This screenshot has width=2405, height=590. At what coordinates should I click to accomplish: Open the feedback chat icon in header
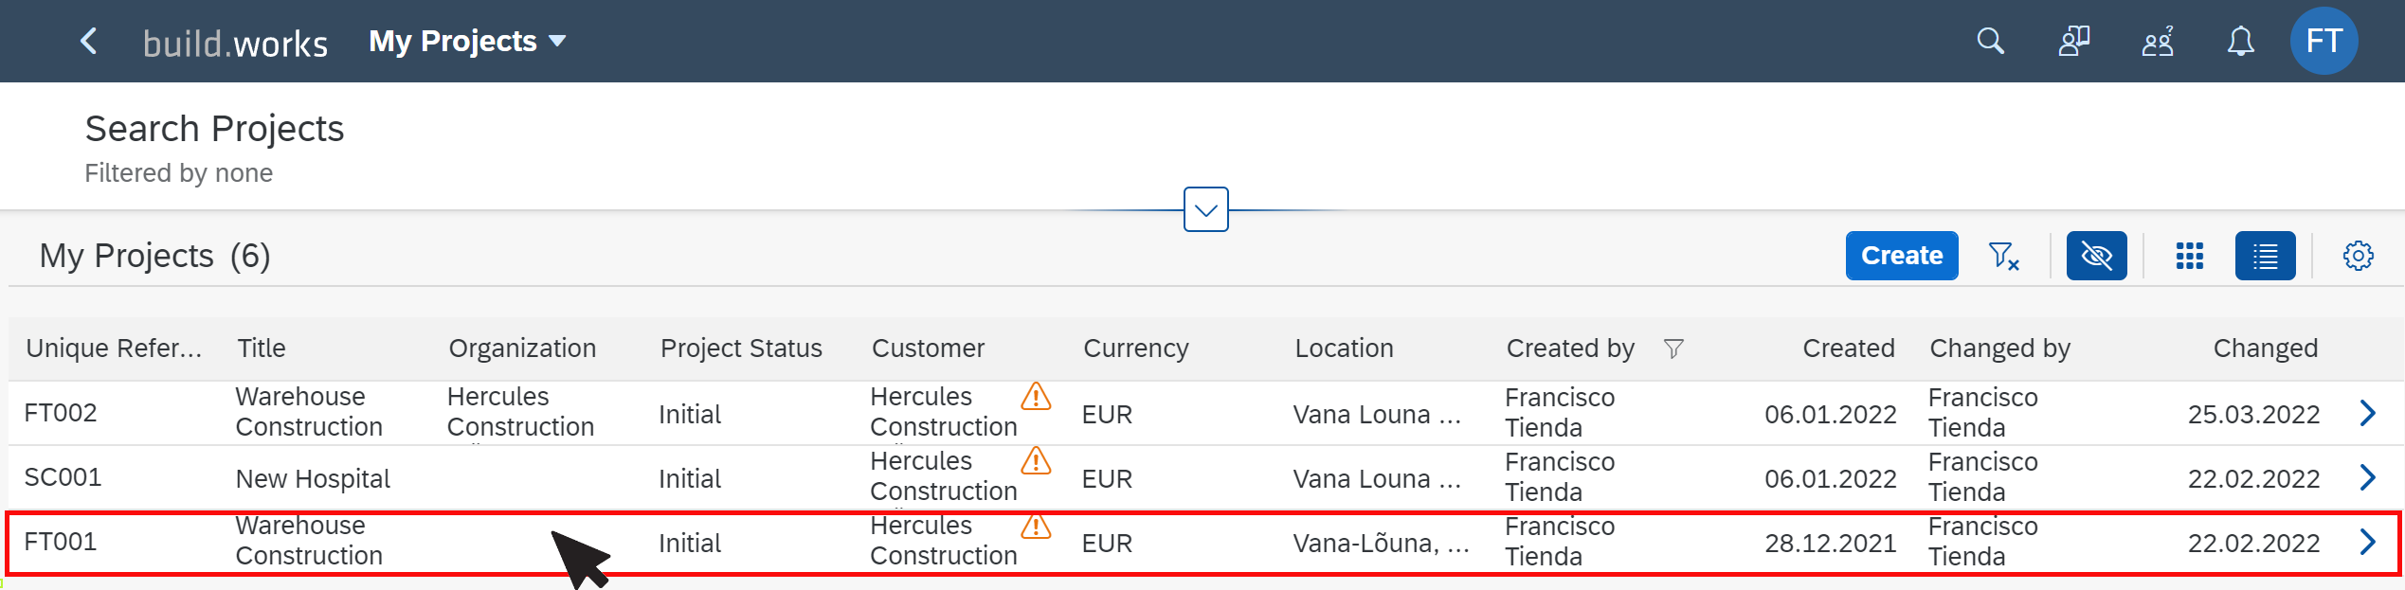point(2073,41)
